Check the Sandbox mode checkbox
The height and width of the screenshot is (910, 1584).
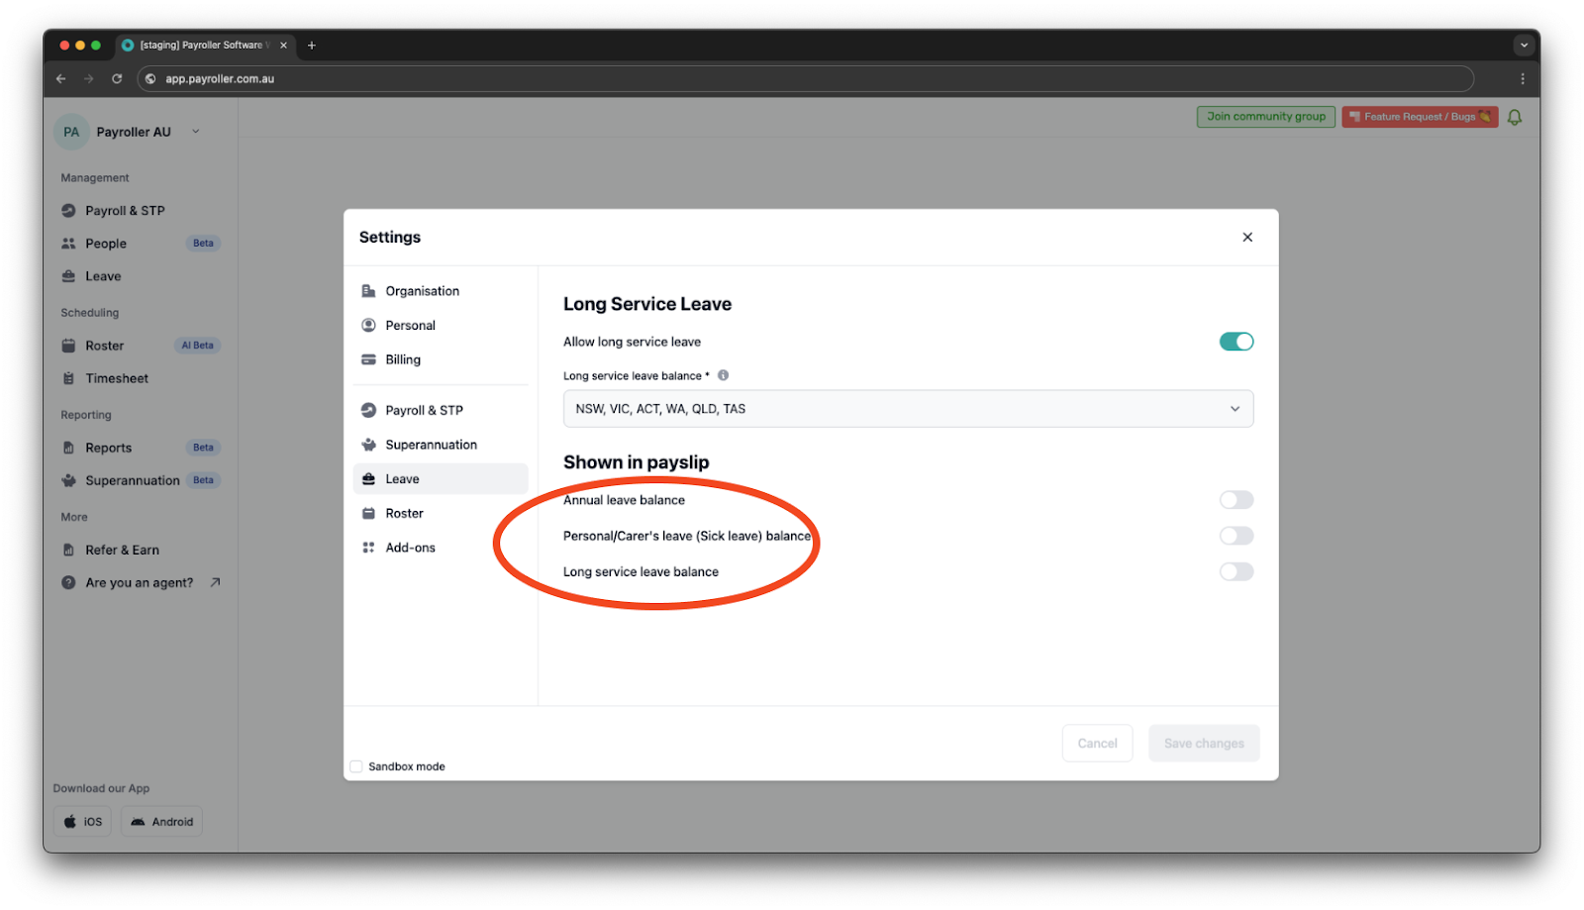[x=356, y=765]
